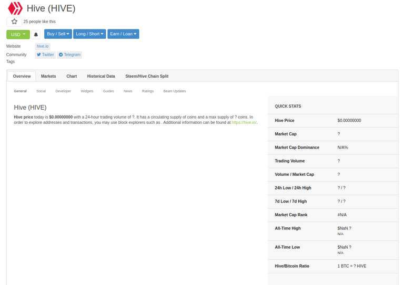The height and width of the screenshot is (285, 404).
Task: Follow the https://hive.io/ link in description
Action: click(244, 122)
